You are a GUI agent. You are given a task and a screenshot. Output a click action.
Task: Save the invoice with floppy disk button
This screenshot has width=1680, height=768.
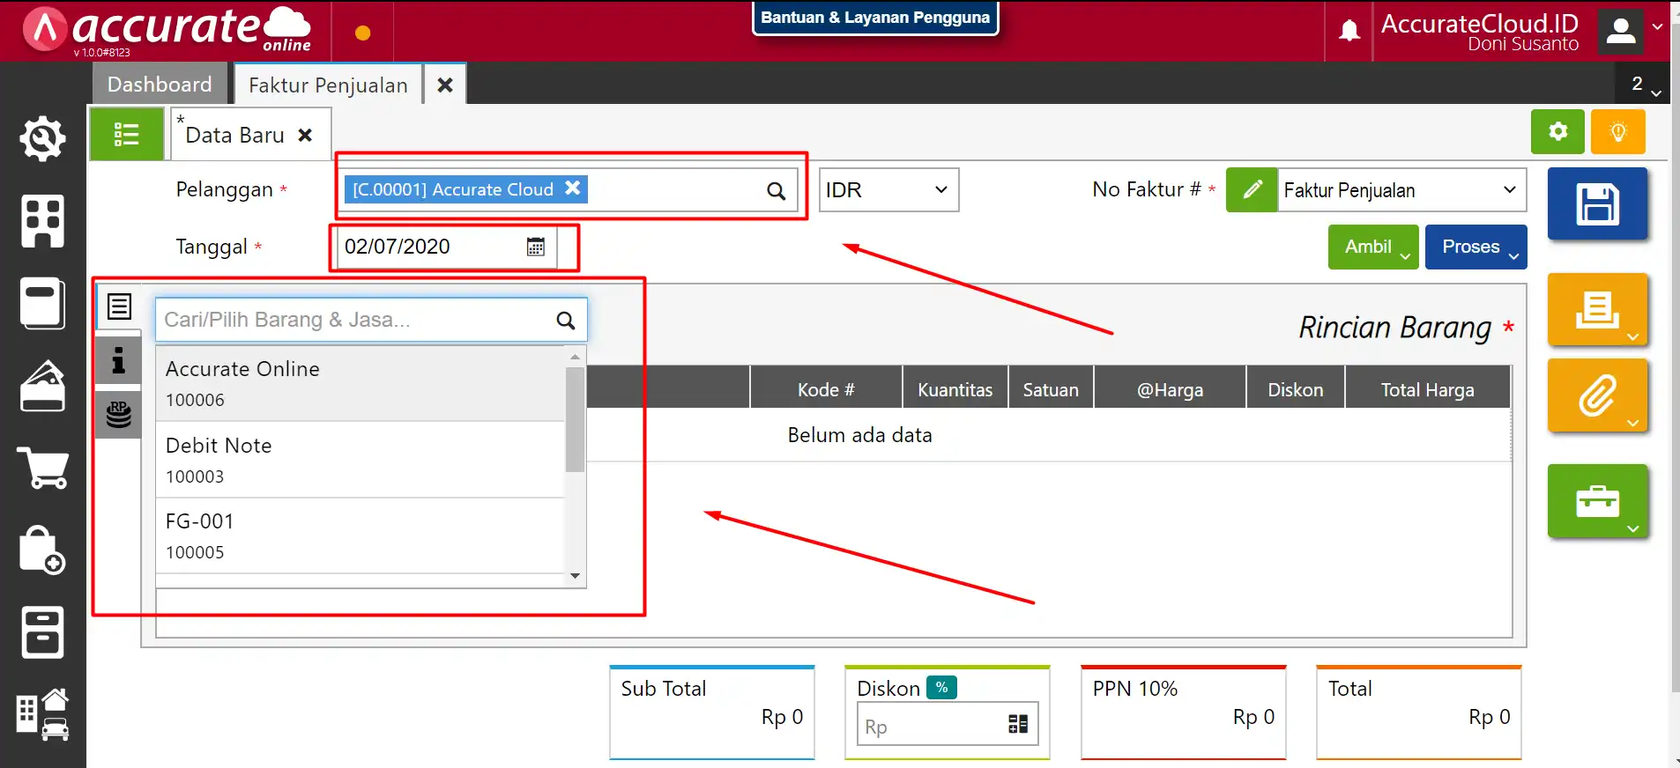[1597, 204]
